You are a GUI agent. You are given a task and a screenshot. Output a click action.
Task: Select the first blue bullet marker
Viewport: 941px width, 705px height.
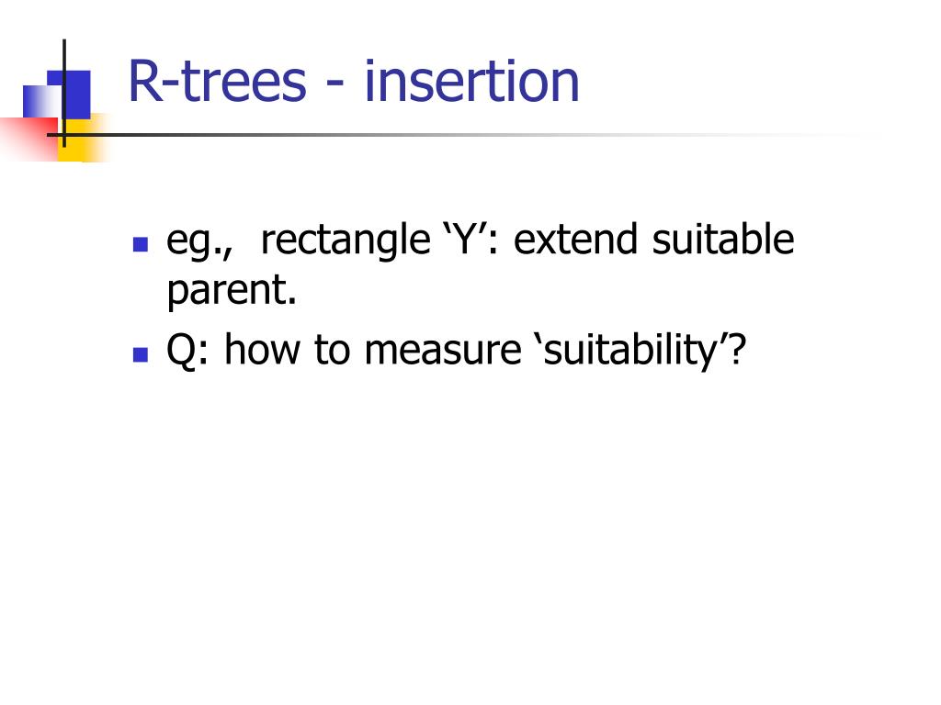click(141, 244)
